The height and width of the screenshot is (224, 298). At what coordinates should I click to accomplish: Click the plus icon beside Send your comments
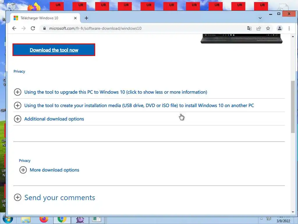(17, 197)
